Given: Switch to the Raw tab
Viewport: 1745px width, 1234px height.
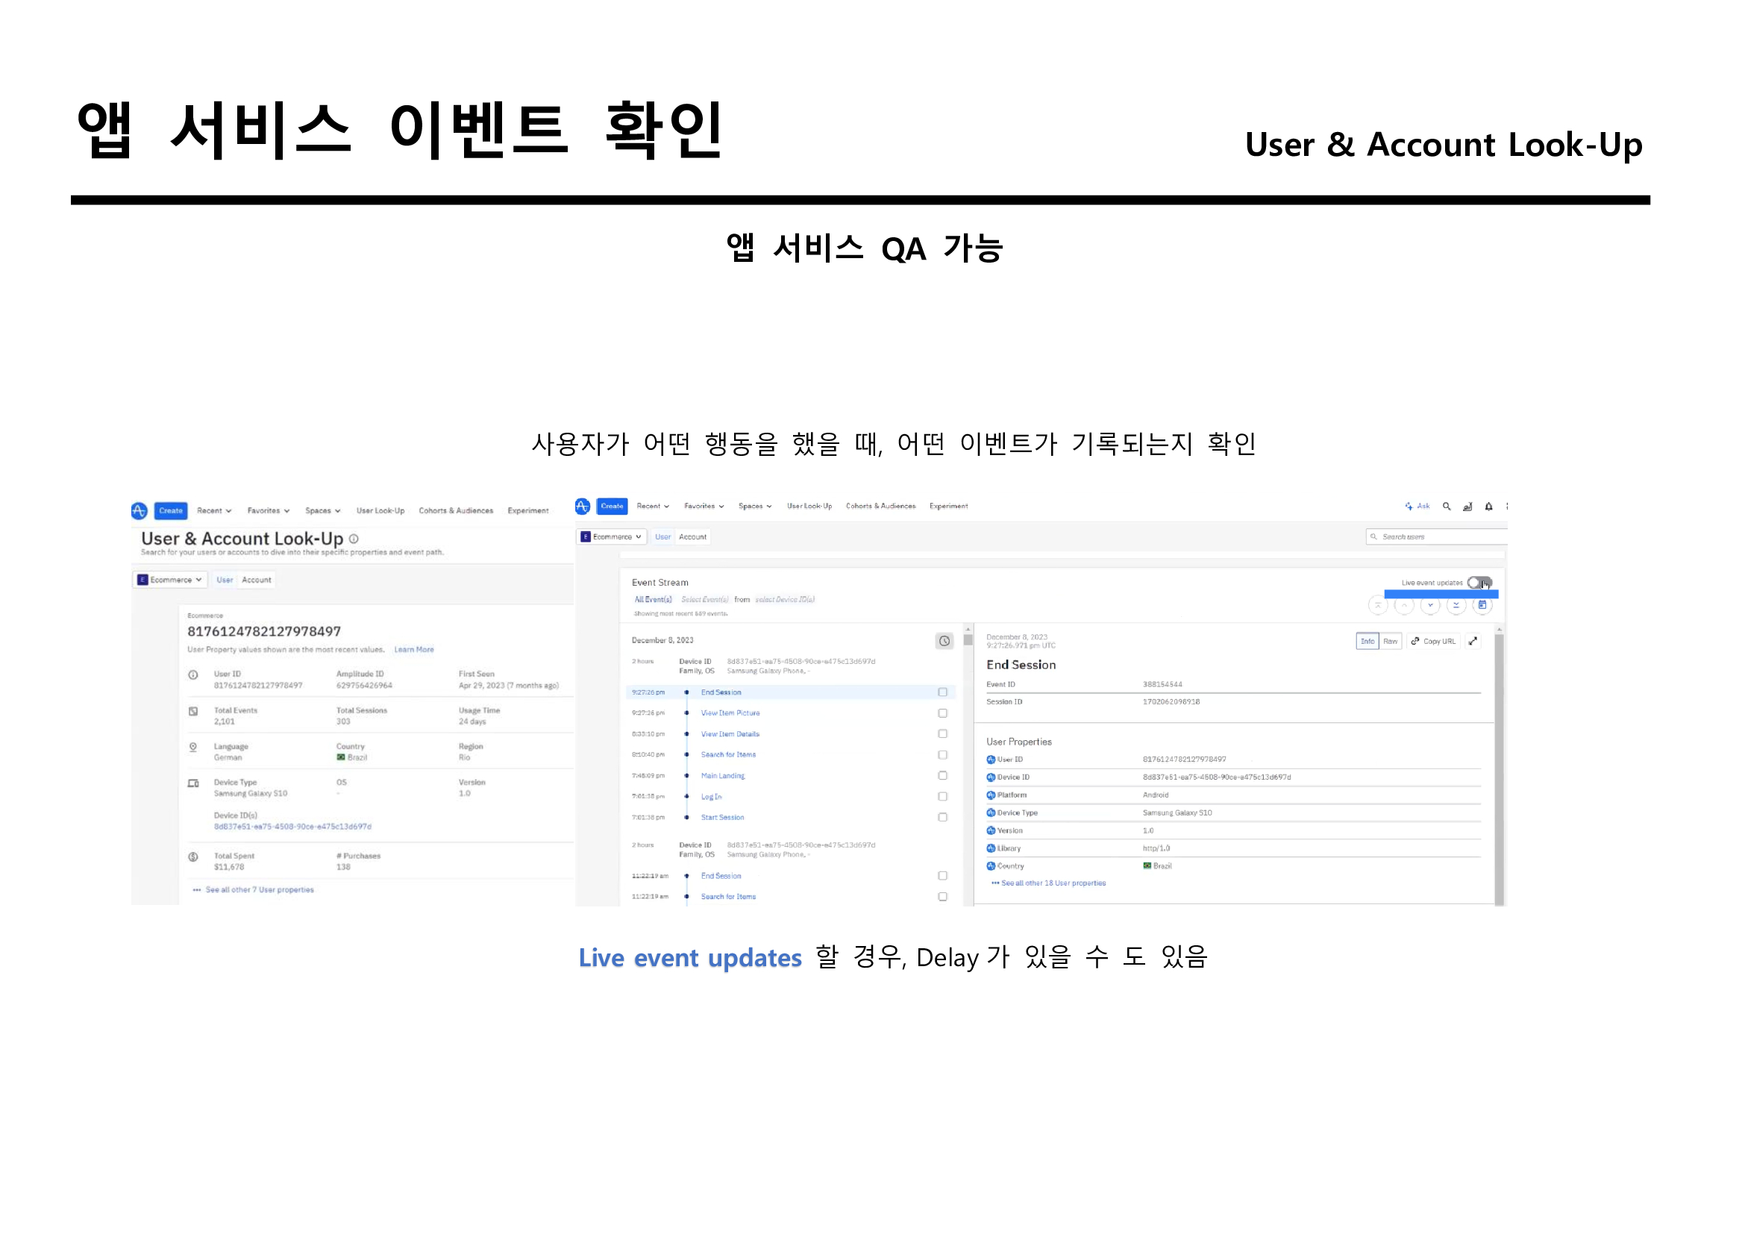Looking at the screenshot, I should (x=1390, y=642).
